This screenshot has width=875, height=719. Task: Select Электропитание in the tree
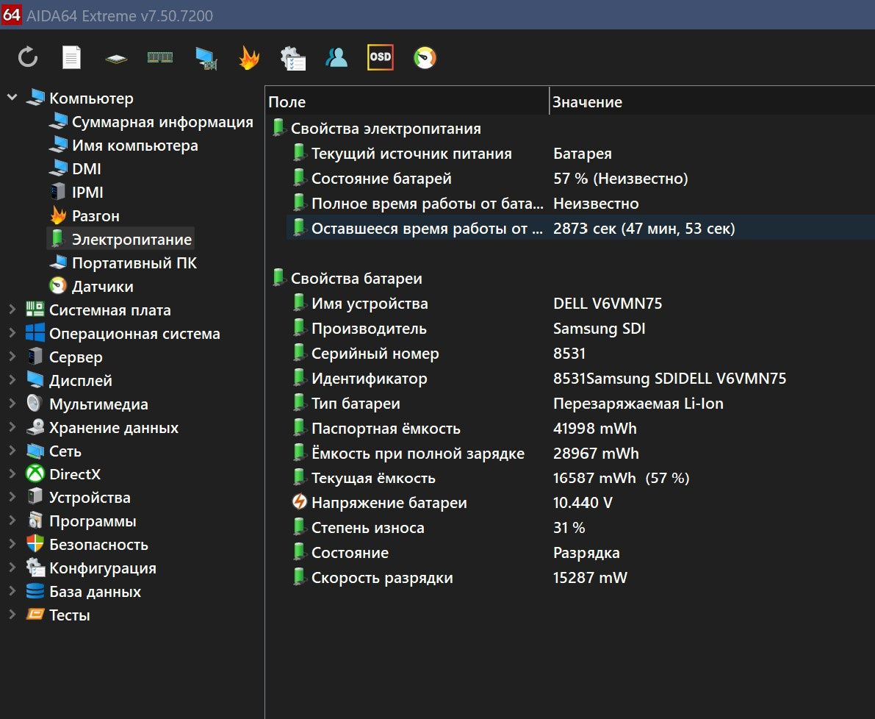click(132, 239)
